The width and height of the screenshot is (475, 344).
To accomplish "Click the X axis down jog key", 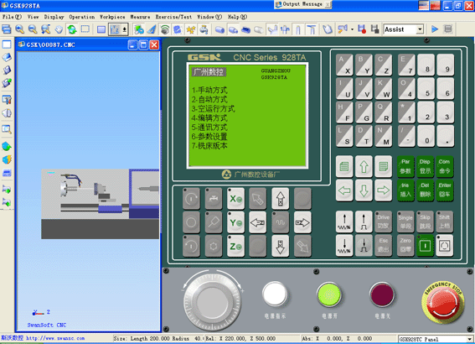I will tap(280, 246).
